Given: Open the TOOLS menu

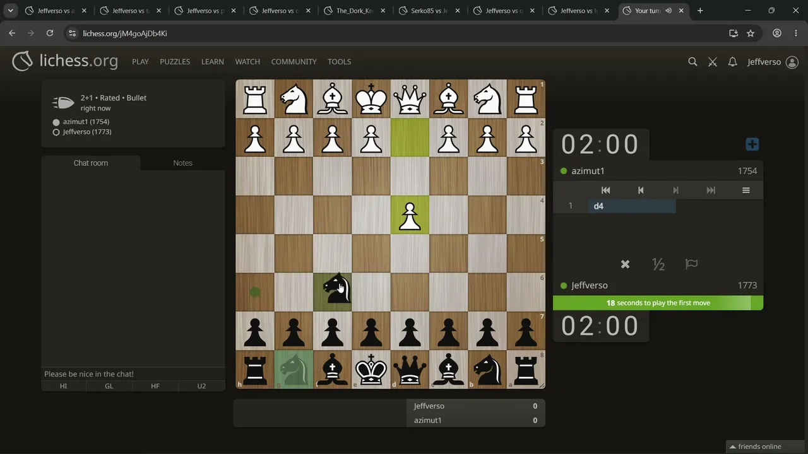Looking at the screenshot, I should click(339, 62).
